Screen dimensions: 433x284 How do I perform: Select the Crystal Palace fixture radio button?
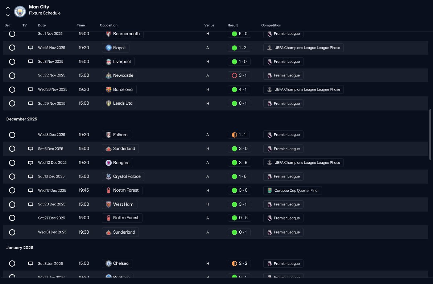[12, 176]
